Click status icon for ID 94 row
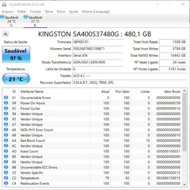190x190 pixels. coord(6,114)
